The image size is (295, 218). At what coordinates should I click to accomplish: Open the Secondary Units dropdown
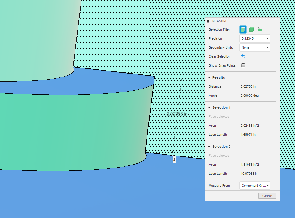tap(255, 47)
